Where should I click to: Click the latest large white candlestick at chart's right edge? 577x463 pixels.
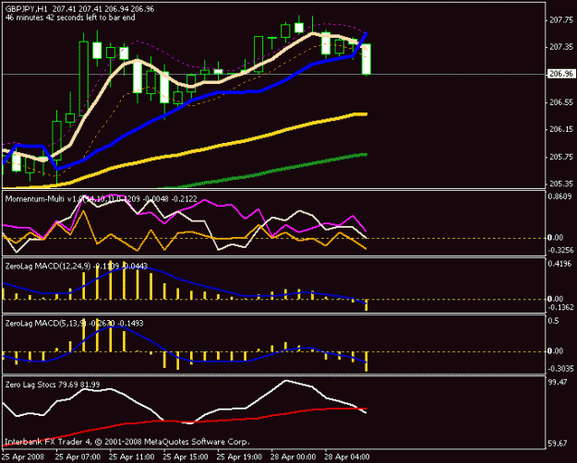[x=367, y=59]
